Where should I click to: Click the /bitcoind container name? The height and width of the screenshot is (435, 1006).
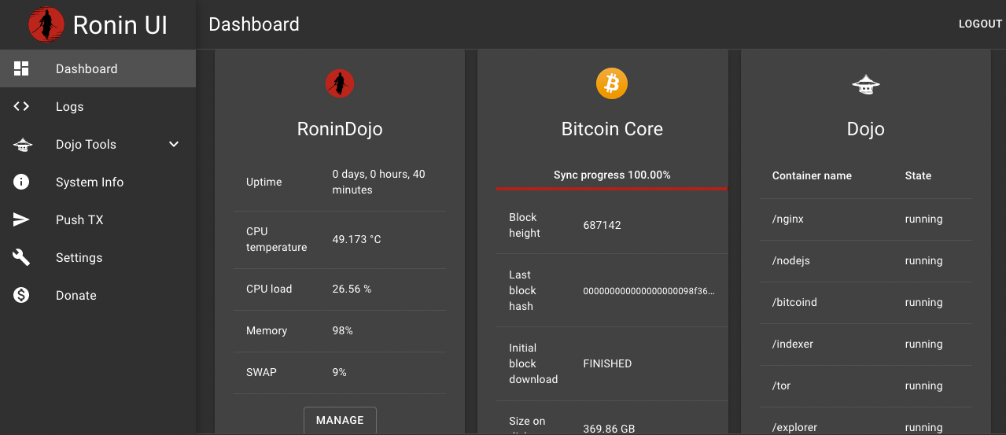tap(794, 302)
